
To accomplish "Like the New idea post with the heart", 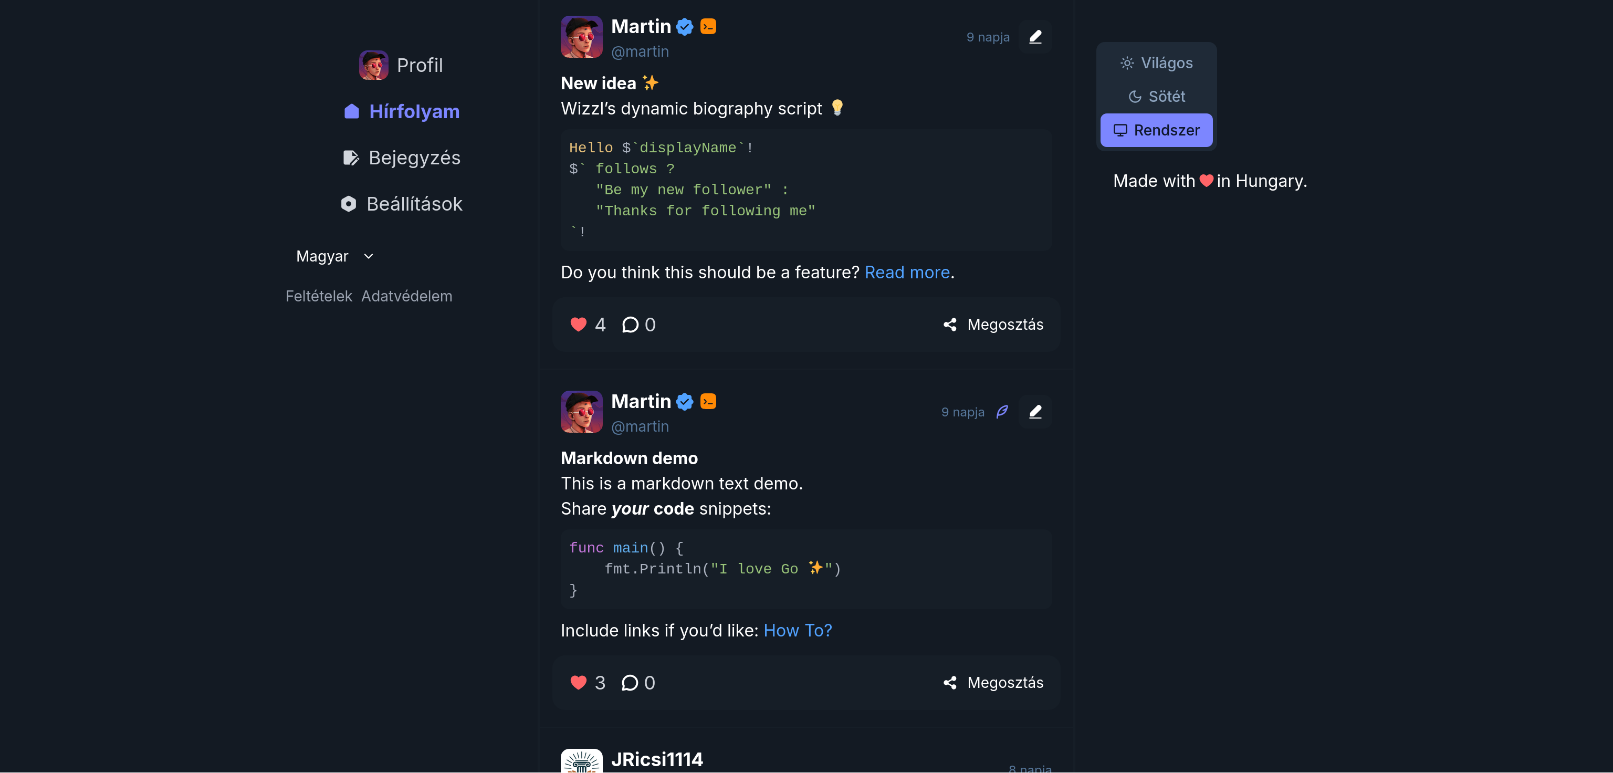I will point(578,325).
